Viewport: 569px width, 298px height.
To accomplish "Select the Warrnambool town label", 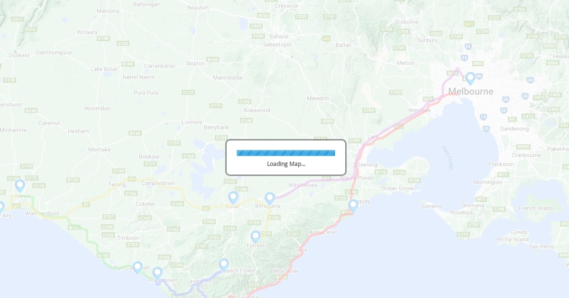I will [42, 213].
